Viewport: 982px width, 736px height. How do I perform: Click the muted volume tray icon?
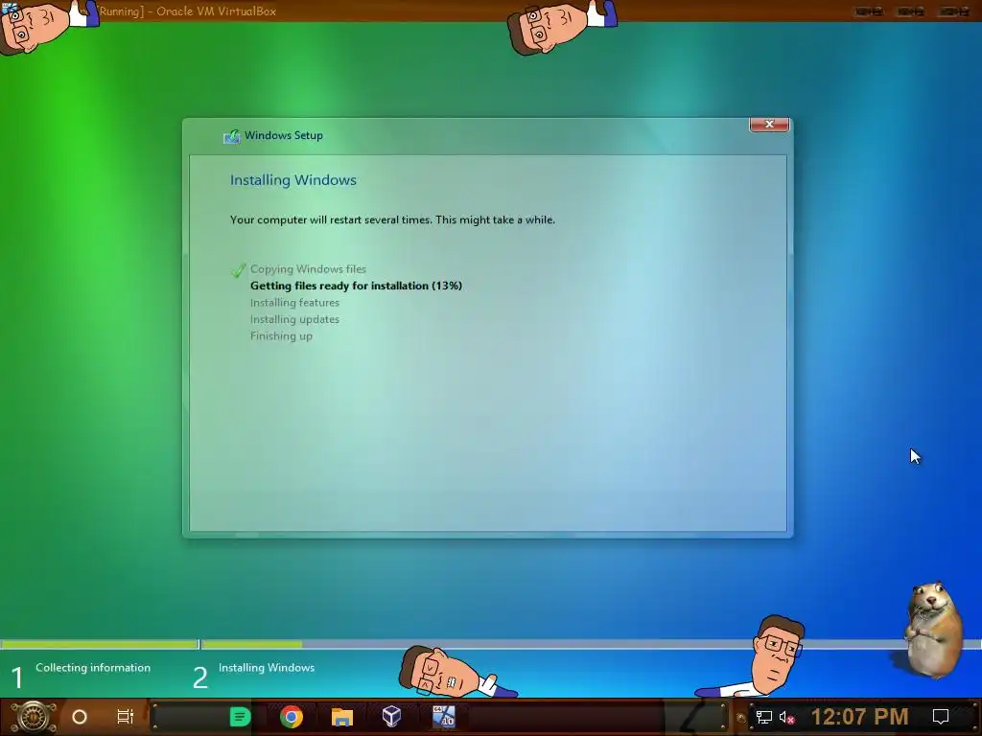[x=786, y=717]
